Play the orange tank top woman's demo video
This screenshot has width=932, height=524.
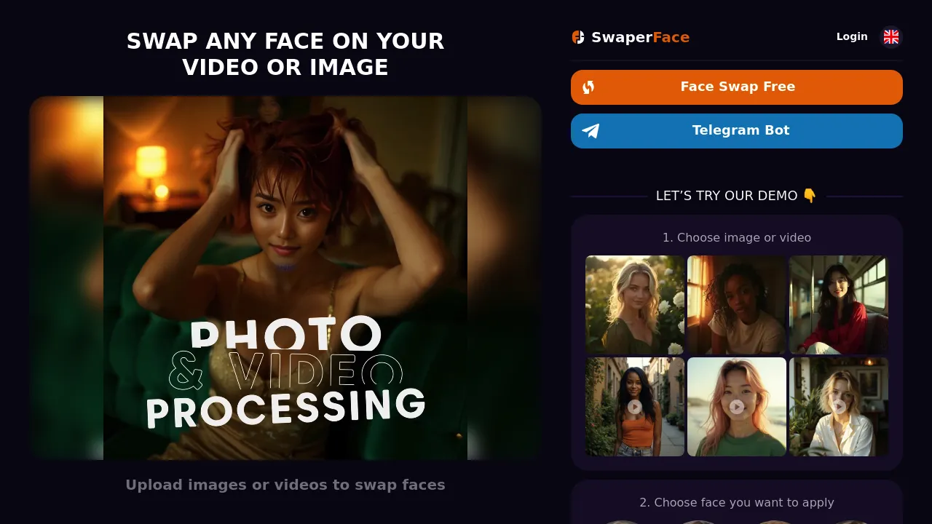(x=634, y=406)
